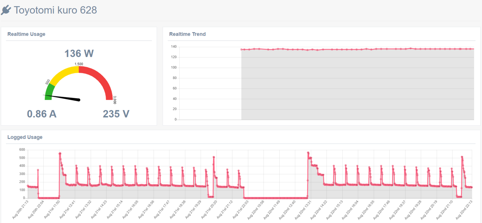Click the '60' y-axis label in Realtime Trend

(x=175, y=88)
